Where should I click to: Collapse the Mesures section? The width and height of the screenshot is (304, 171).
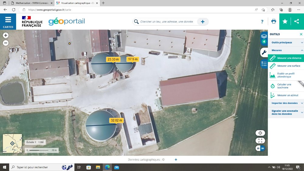click(x=286, y=50)
